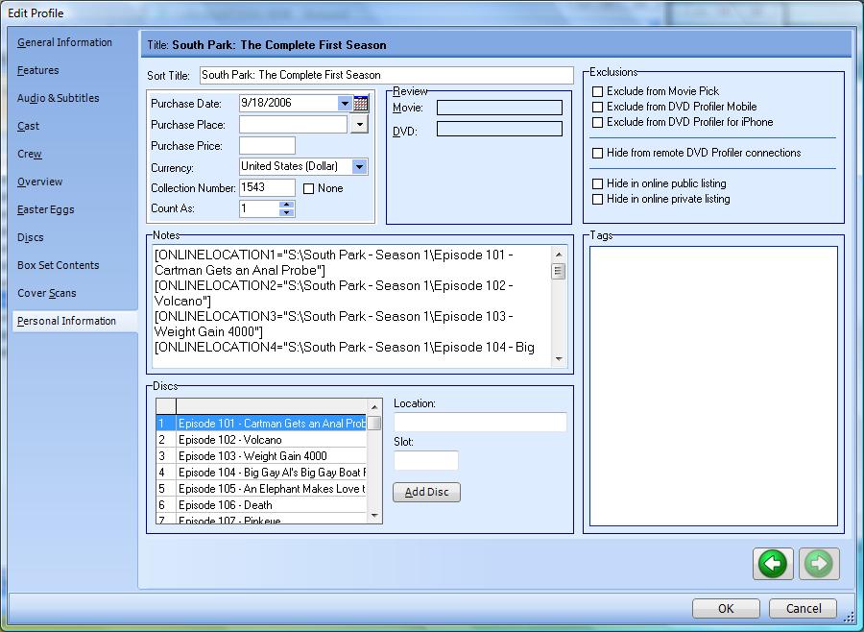The width and height of the screenshot is (864, 632).
Task: Click OK to save the profile
Action: 726,608
